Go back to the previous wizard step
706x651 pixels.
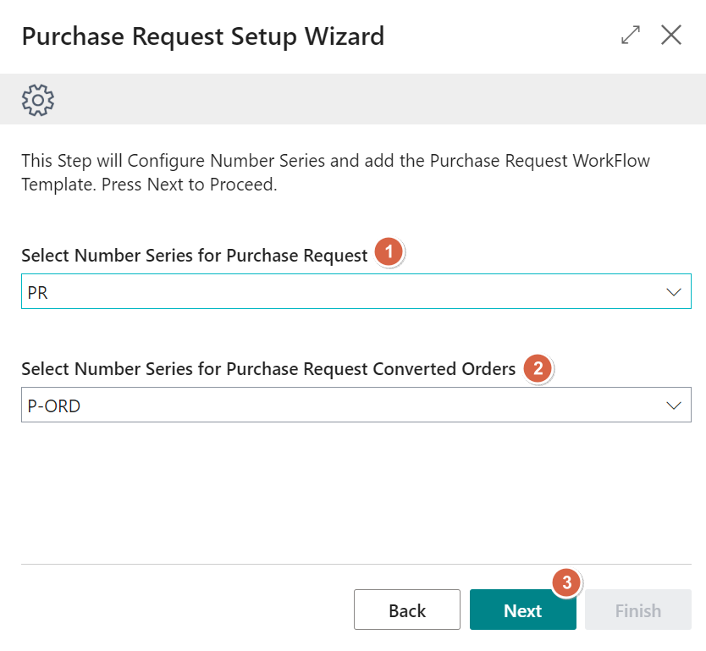pyautogui.click(x=407, y=610)
